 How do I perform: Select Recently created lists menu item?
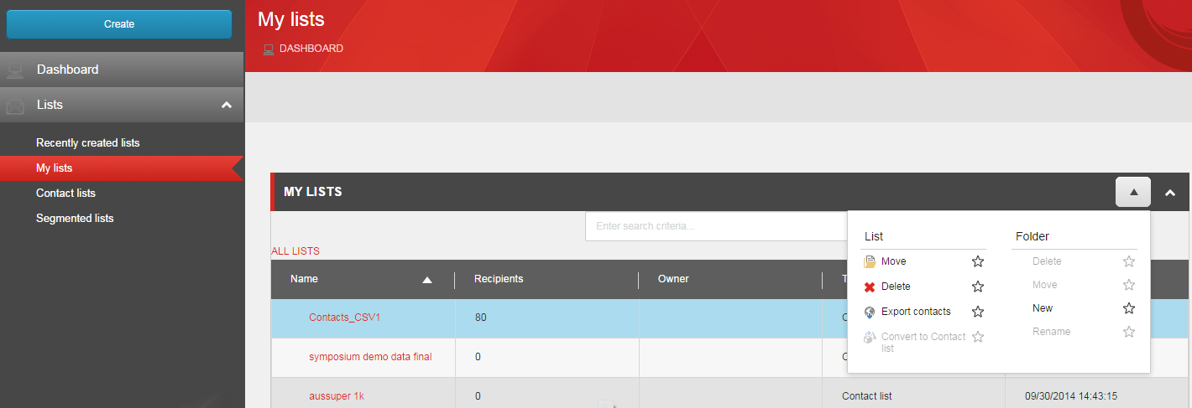pyautogui.click(x=88, y=142)
